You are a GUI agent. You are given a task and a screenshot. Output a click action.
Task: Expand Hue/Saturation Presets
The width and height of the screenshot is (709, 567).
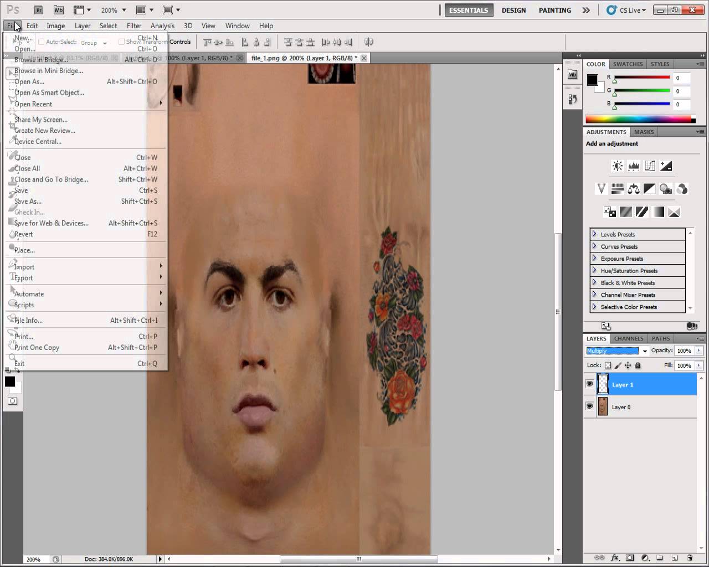pos(594,270)
